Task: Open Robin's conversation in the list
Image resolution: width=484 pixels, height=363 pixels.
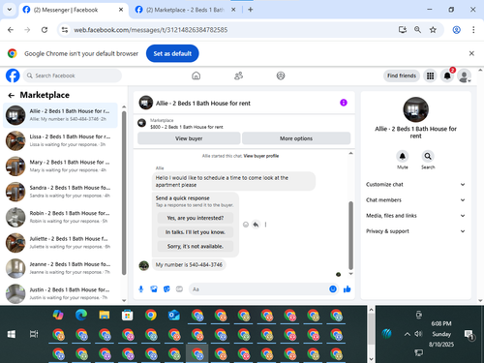Action: pyautogui.click(x=60, y=217)
